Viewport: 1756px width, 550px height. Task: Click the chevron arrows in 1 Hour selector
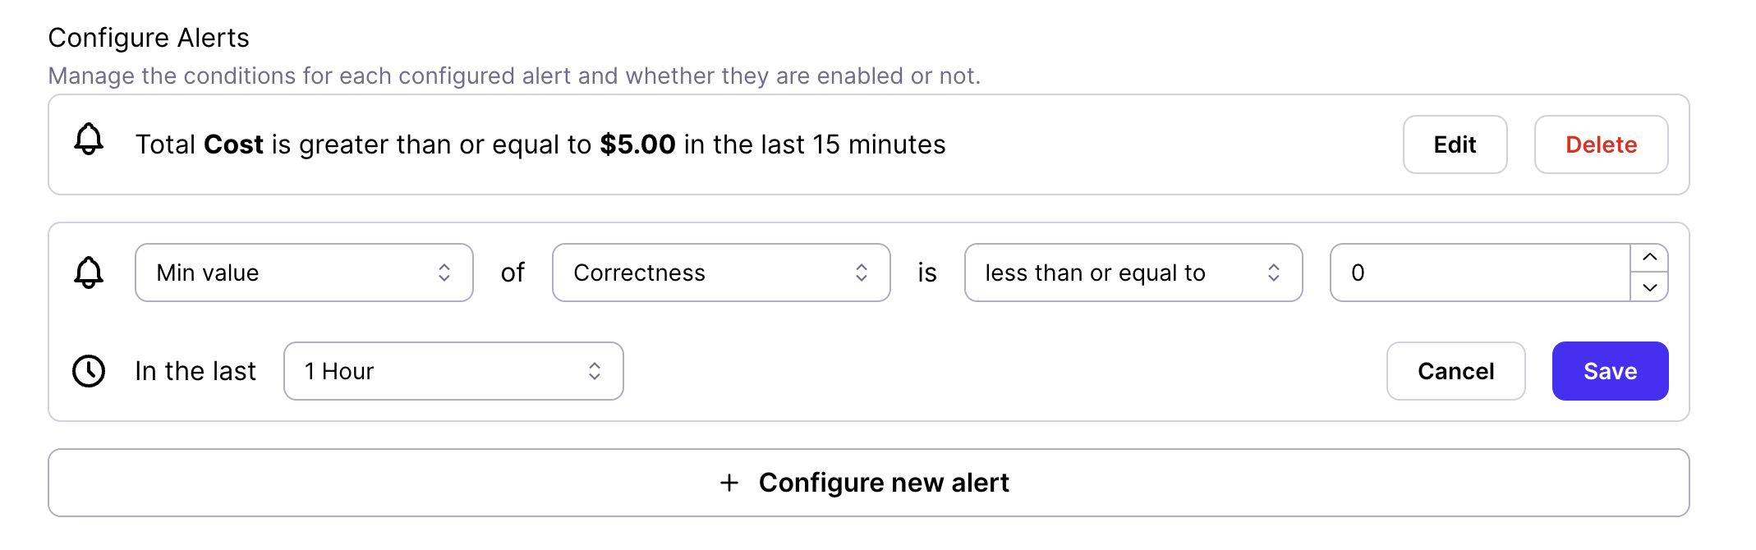click(595, 371)
